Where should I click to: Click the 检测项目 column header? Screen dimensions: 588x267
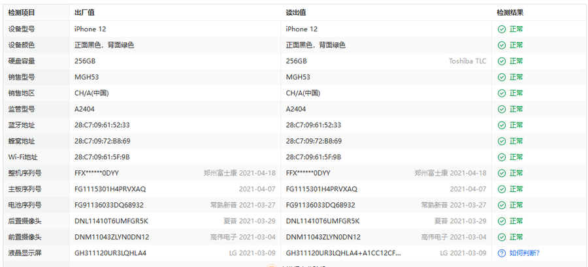click(22, 13)
